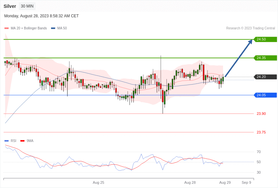Click the MA 20 + Bollinger Bands legend label
Image resolution: width=278 pixels, height=188 pixels.
(29, 28)
